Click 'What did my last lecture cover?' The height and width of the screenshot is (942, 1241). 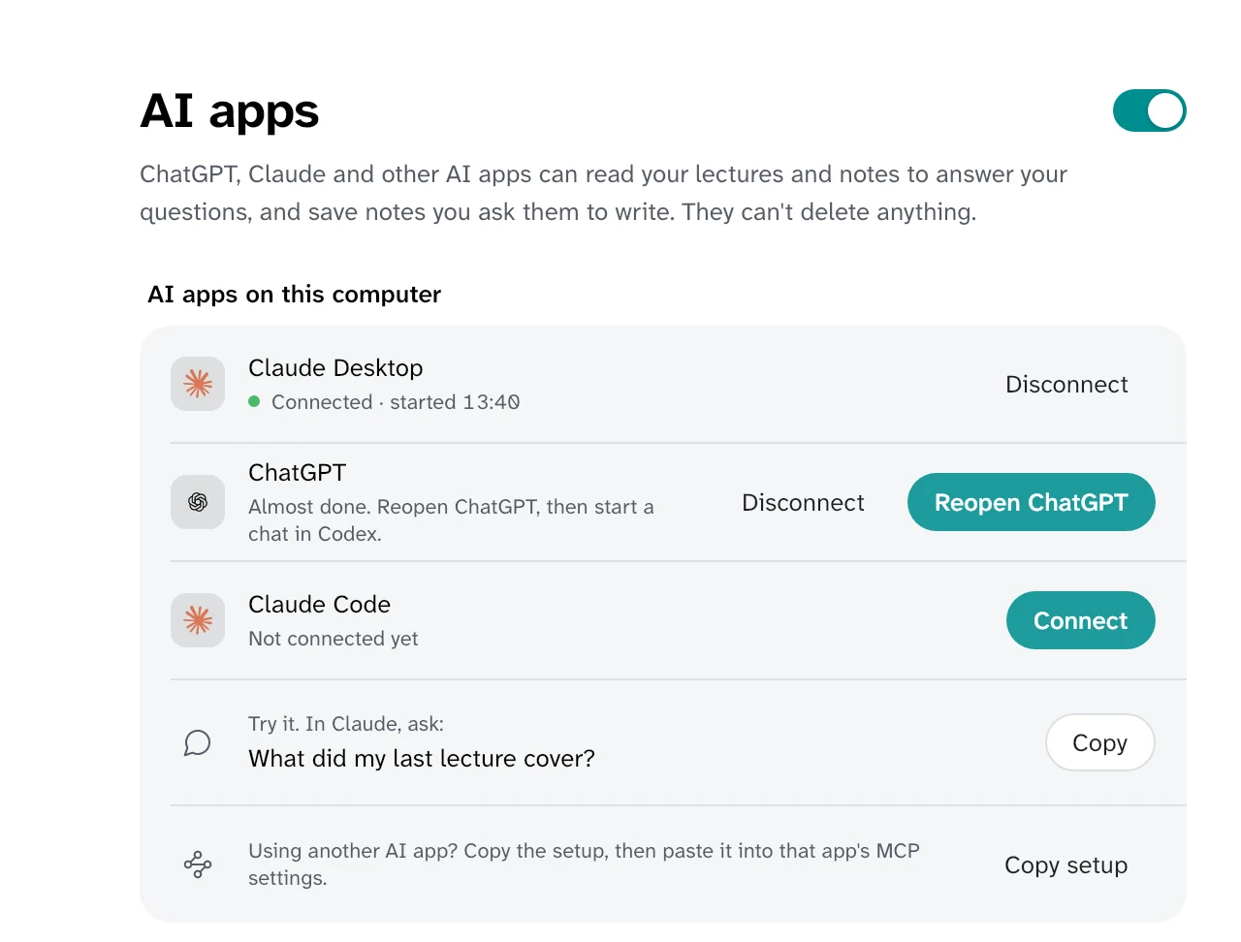click(x=422, y=759)
